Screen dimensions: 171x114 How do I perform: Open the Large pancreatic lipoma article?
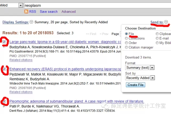pyautogui.click(x=65, y=42)
